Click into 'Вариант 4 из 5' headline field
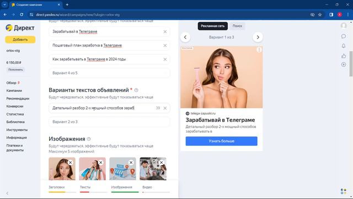353x199 pixels. [109, 73]
